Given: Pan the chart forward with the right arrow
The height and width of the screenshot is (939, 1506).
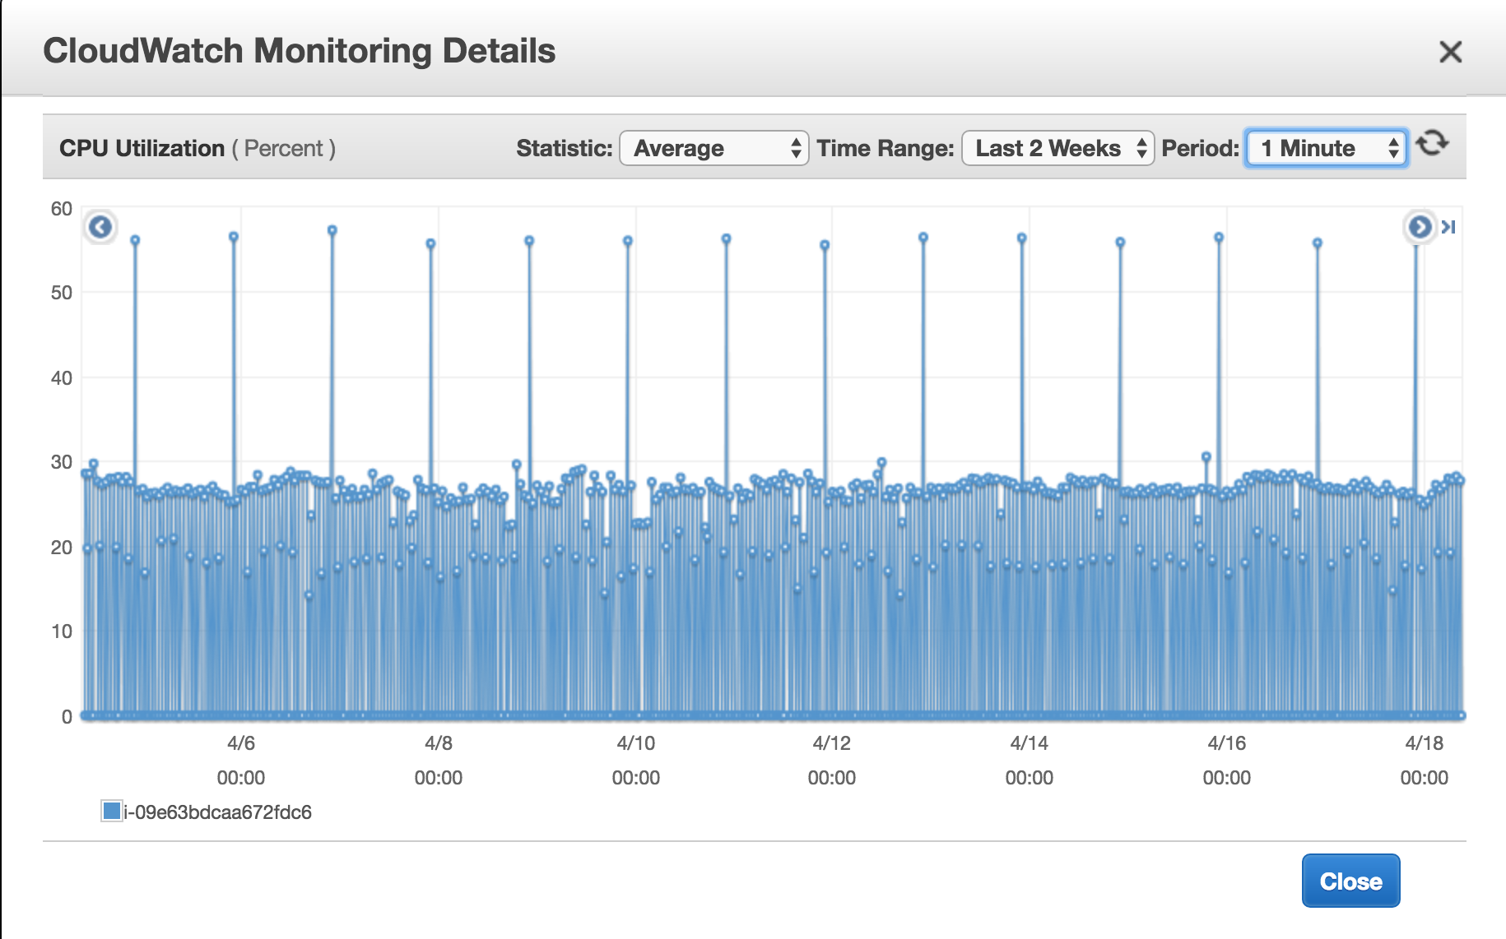Looking at the screenshot, I should tap(1420, 226).
